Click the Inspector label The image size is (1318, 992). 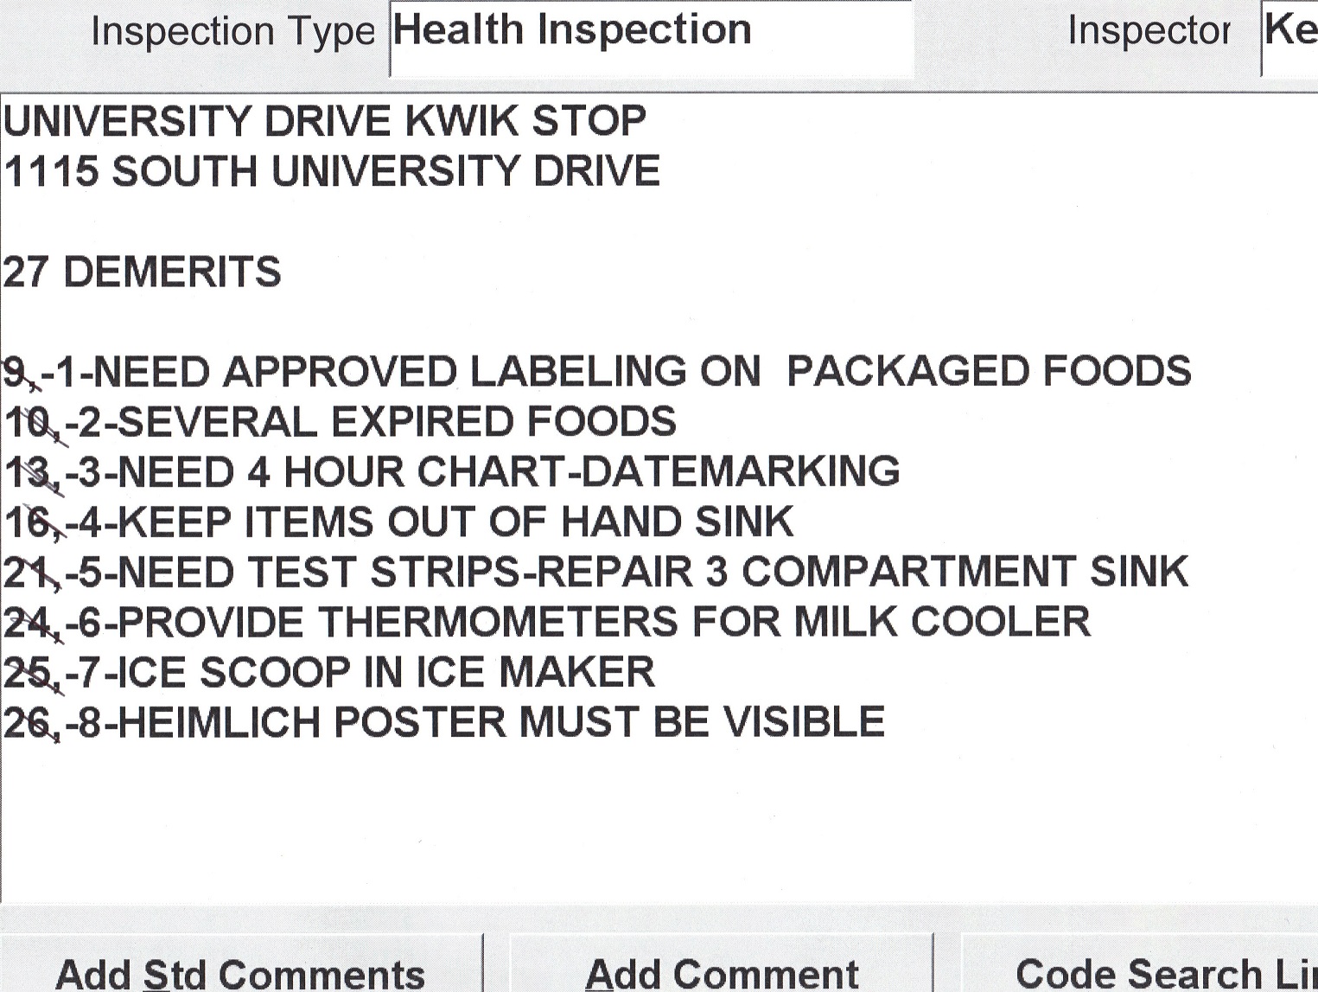[x=1149, y=31]
